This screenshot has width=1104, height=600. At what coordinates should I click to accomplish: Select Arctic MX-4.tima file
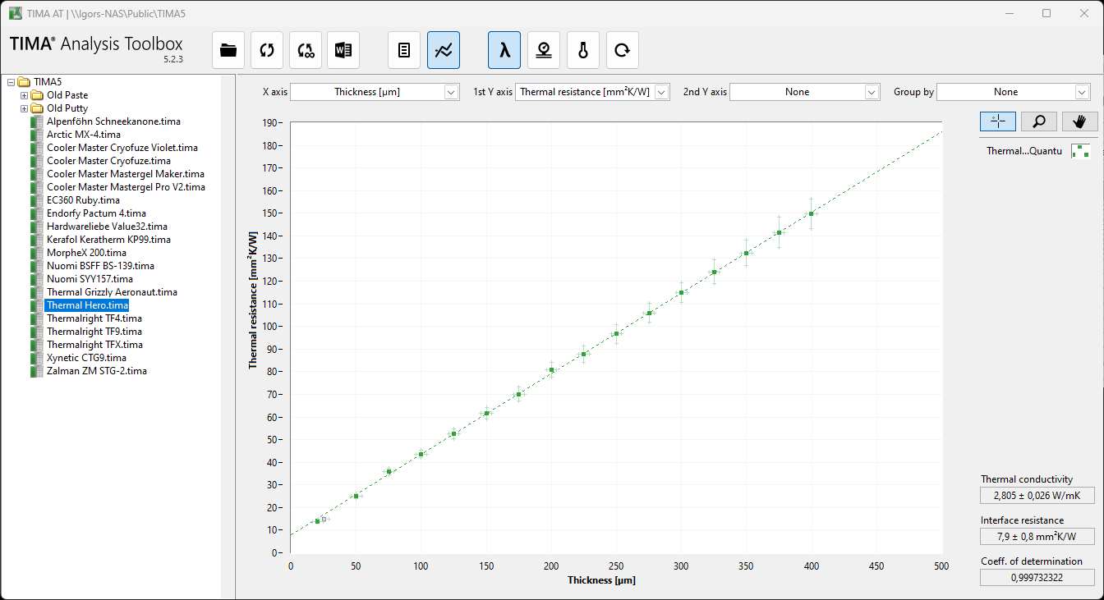point(84,135)
